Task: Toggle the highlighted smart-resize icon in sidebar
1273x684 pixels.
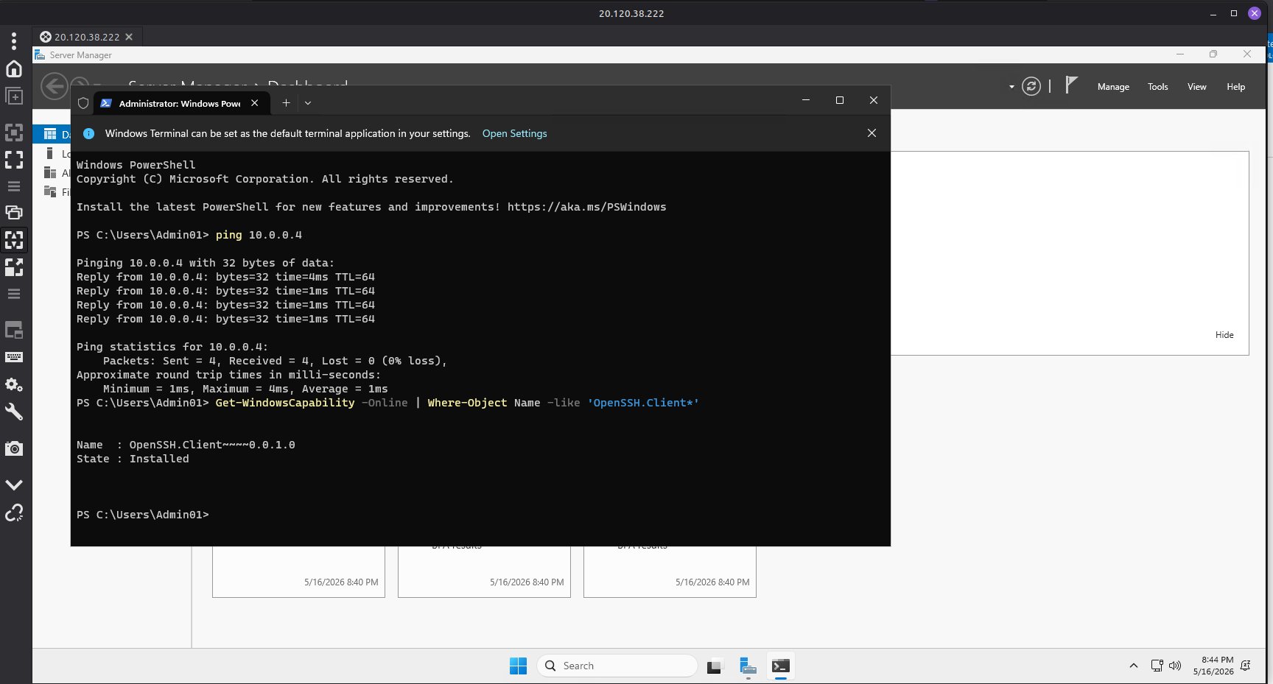Action: pyautogui.click(x=14, y=240)
